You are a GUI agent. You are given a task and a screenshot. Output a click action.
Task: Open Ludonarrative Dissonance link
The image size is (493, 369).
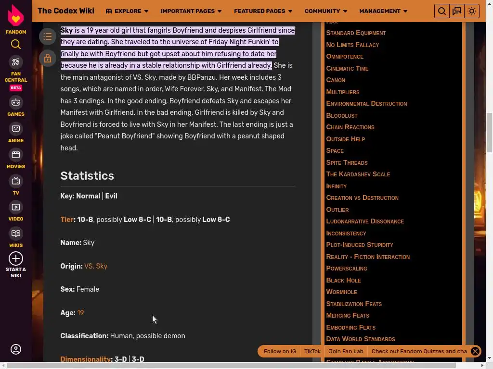(x=365, y=221)
